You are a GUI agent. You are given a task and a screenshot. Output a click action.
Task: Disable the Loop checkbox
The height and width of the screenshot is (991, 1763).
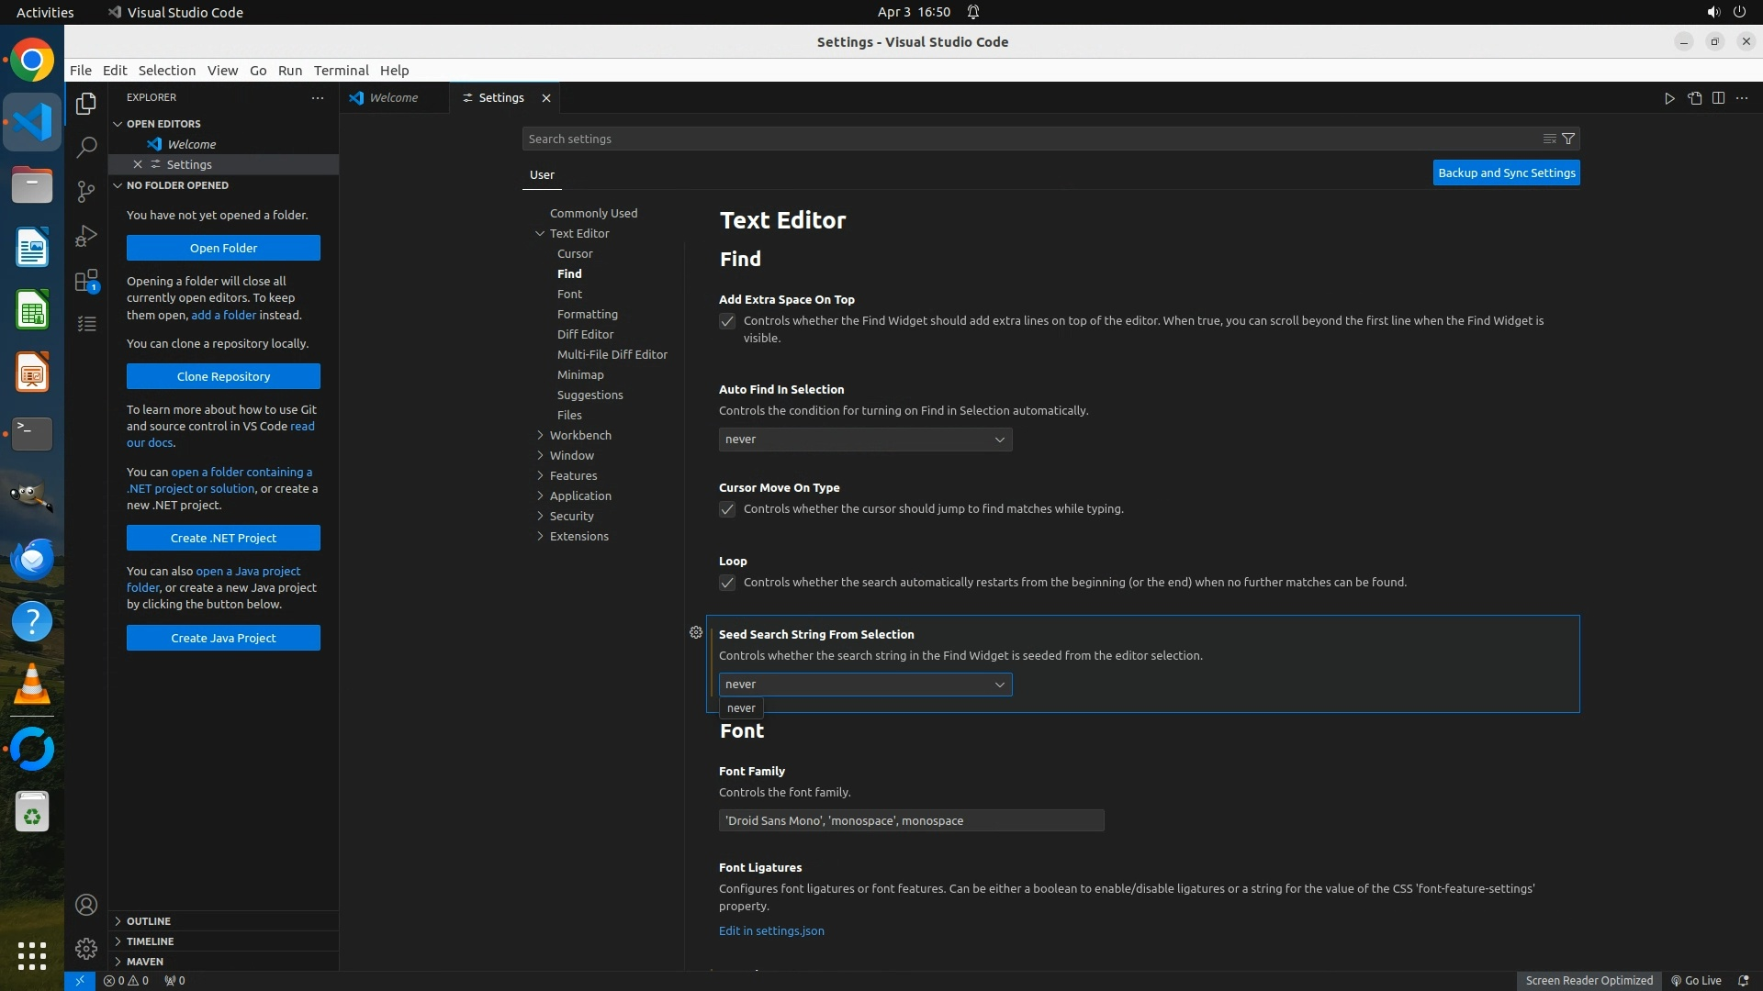[727, 583]
